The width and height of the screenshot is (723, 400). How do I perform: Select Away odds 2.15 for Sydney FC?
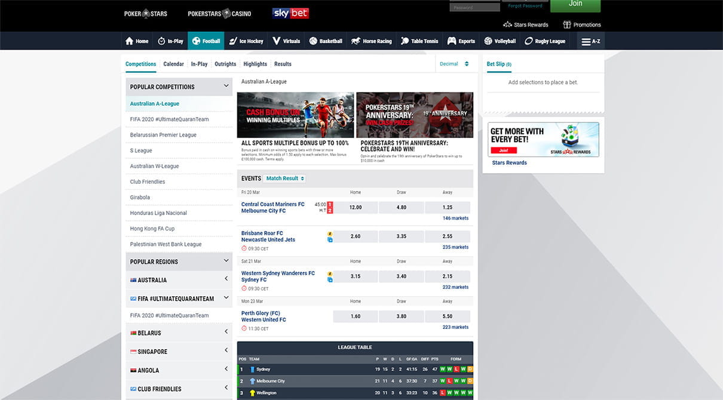tap(448, 276)
